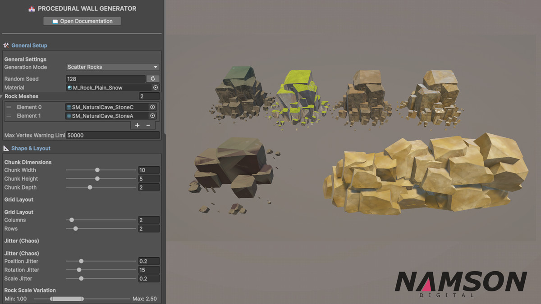The width and height of the screenshot is (541, 304).
Task: Grab the Element 1 reorder handle
Action: [x=9, y=116]
